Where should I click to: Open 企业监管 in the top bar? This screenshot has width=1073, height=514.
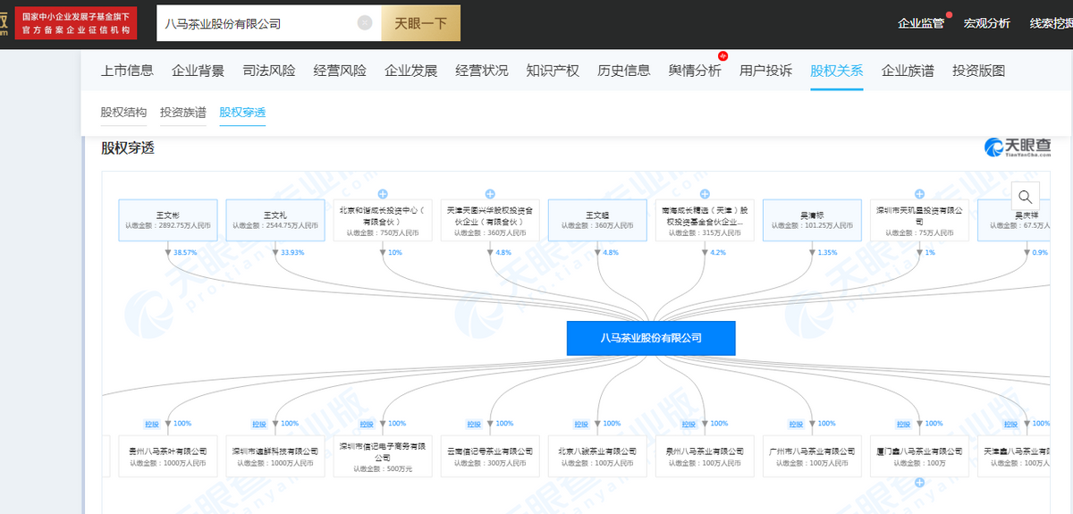pos(920,23)
